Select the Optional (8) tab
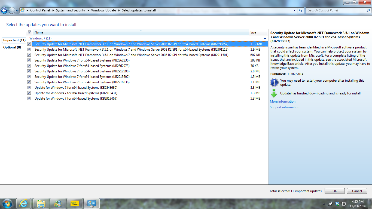The image size is (372, 209). click(x=12, y=47)
